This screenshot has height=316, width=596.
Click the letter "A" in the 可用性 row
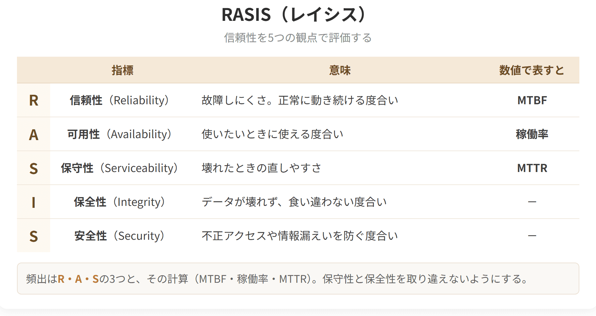(x=34, y=134)
